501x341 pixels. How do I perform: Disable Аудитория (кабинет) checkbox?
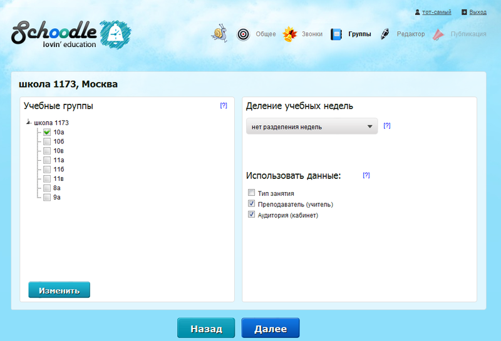pyautogui.click(x=252, y=214)
